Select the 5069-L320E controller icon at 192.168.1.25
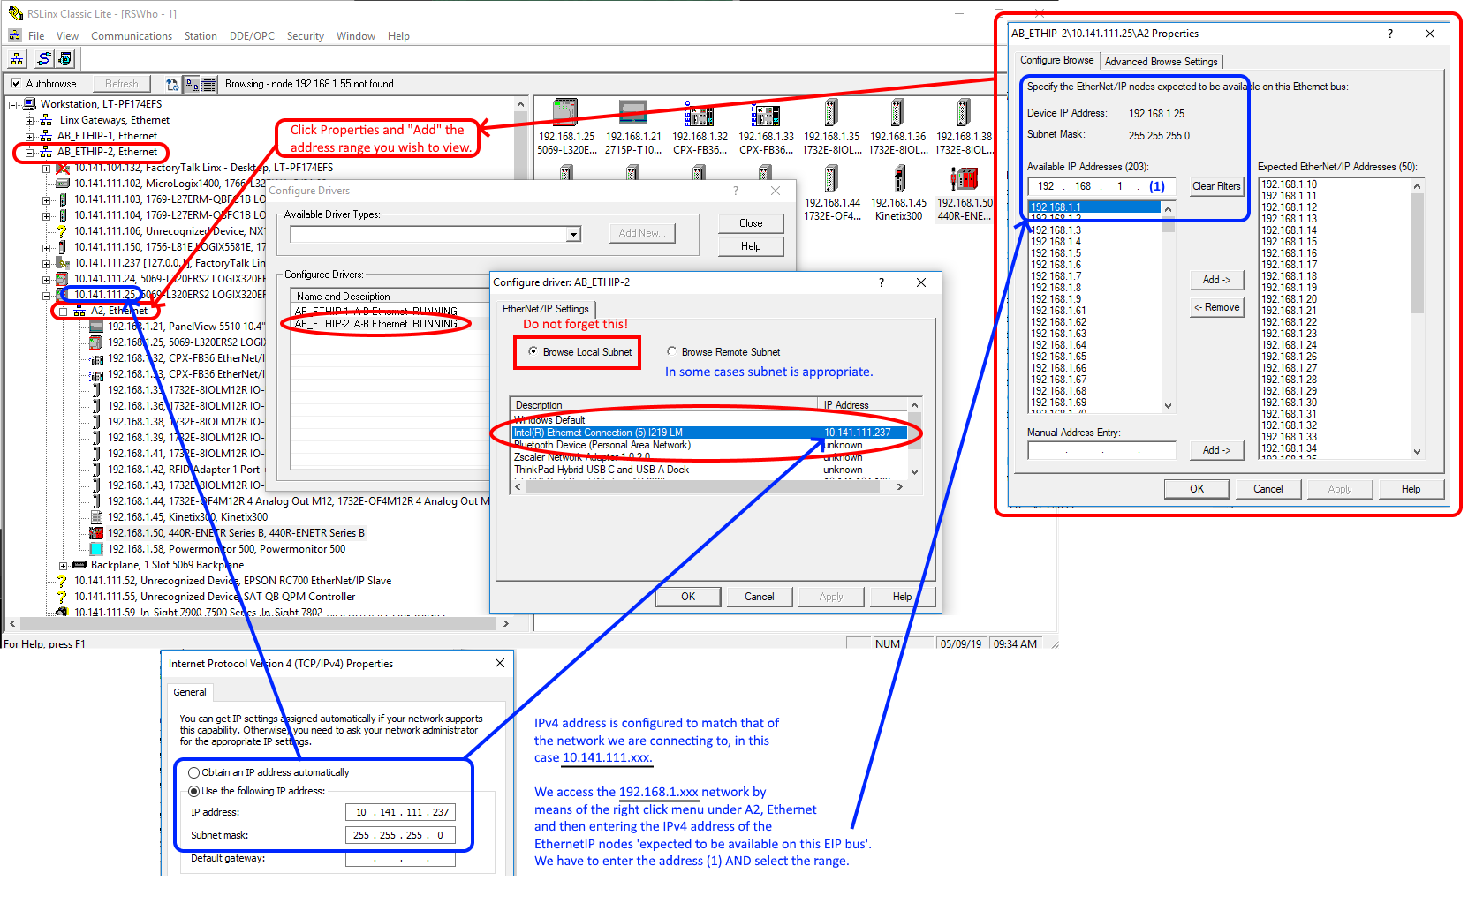This screenshot has width=1468, height=903. [x=565, y=113]
